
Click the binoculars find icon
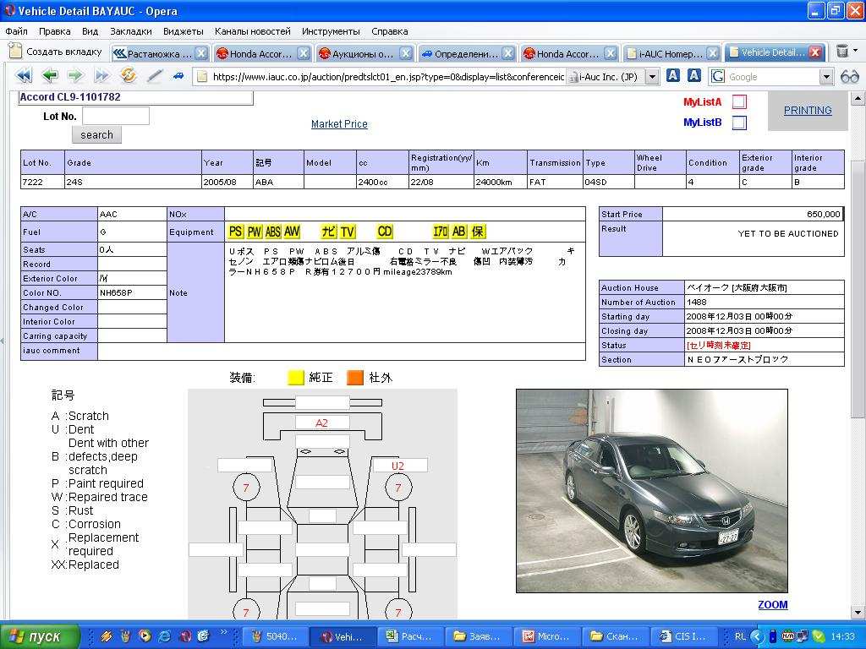pos(849,76)
